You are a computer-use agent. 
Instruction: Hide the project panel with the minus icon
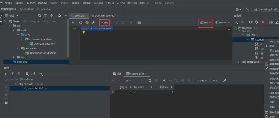(x=66, y=16)
